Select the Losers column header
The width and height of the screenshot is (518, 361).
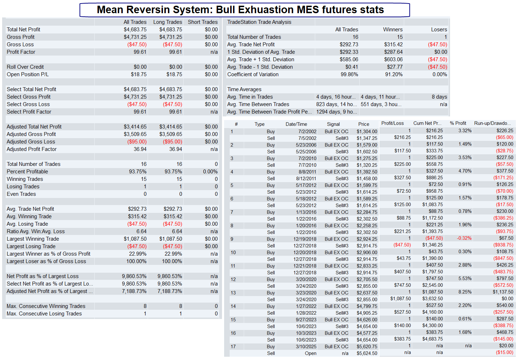(439, 30)
